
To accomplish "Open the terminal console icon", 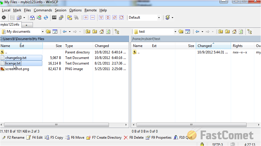I will pyautogui.click(x=54, y=18).
